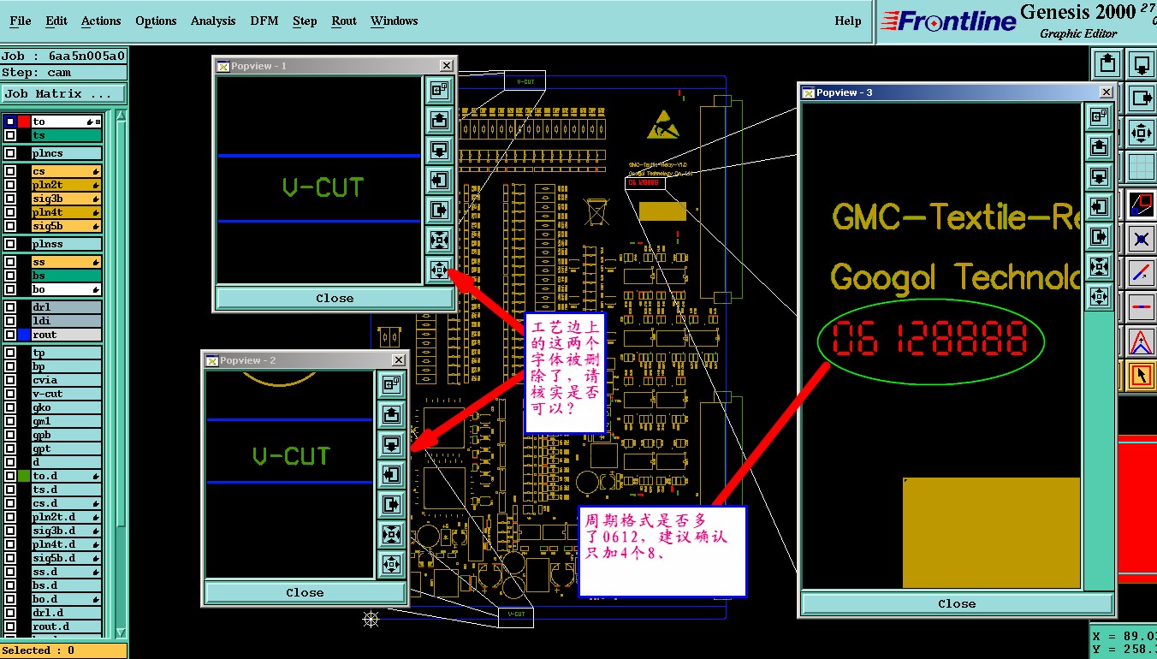
Task: Pan main view right from right toolbar
Action: pos(1142,98)
